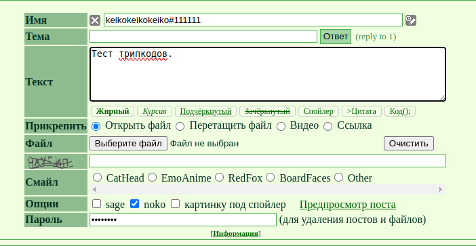Select RedFox smiley set
The height and width of the screenshot is (246, 476).
219,178
